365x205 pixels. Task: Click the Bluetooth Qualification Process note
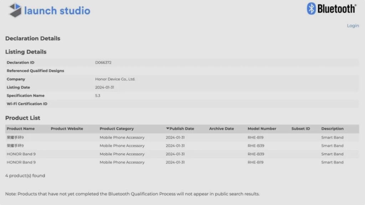[x=132, y=194]
